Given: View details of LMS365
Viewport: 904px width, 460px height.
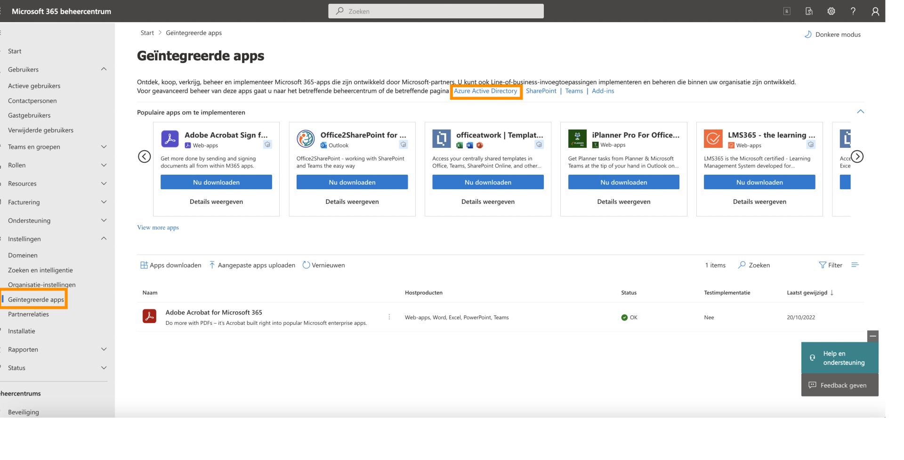Looking at the screenshot, I should 759,202.
